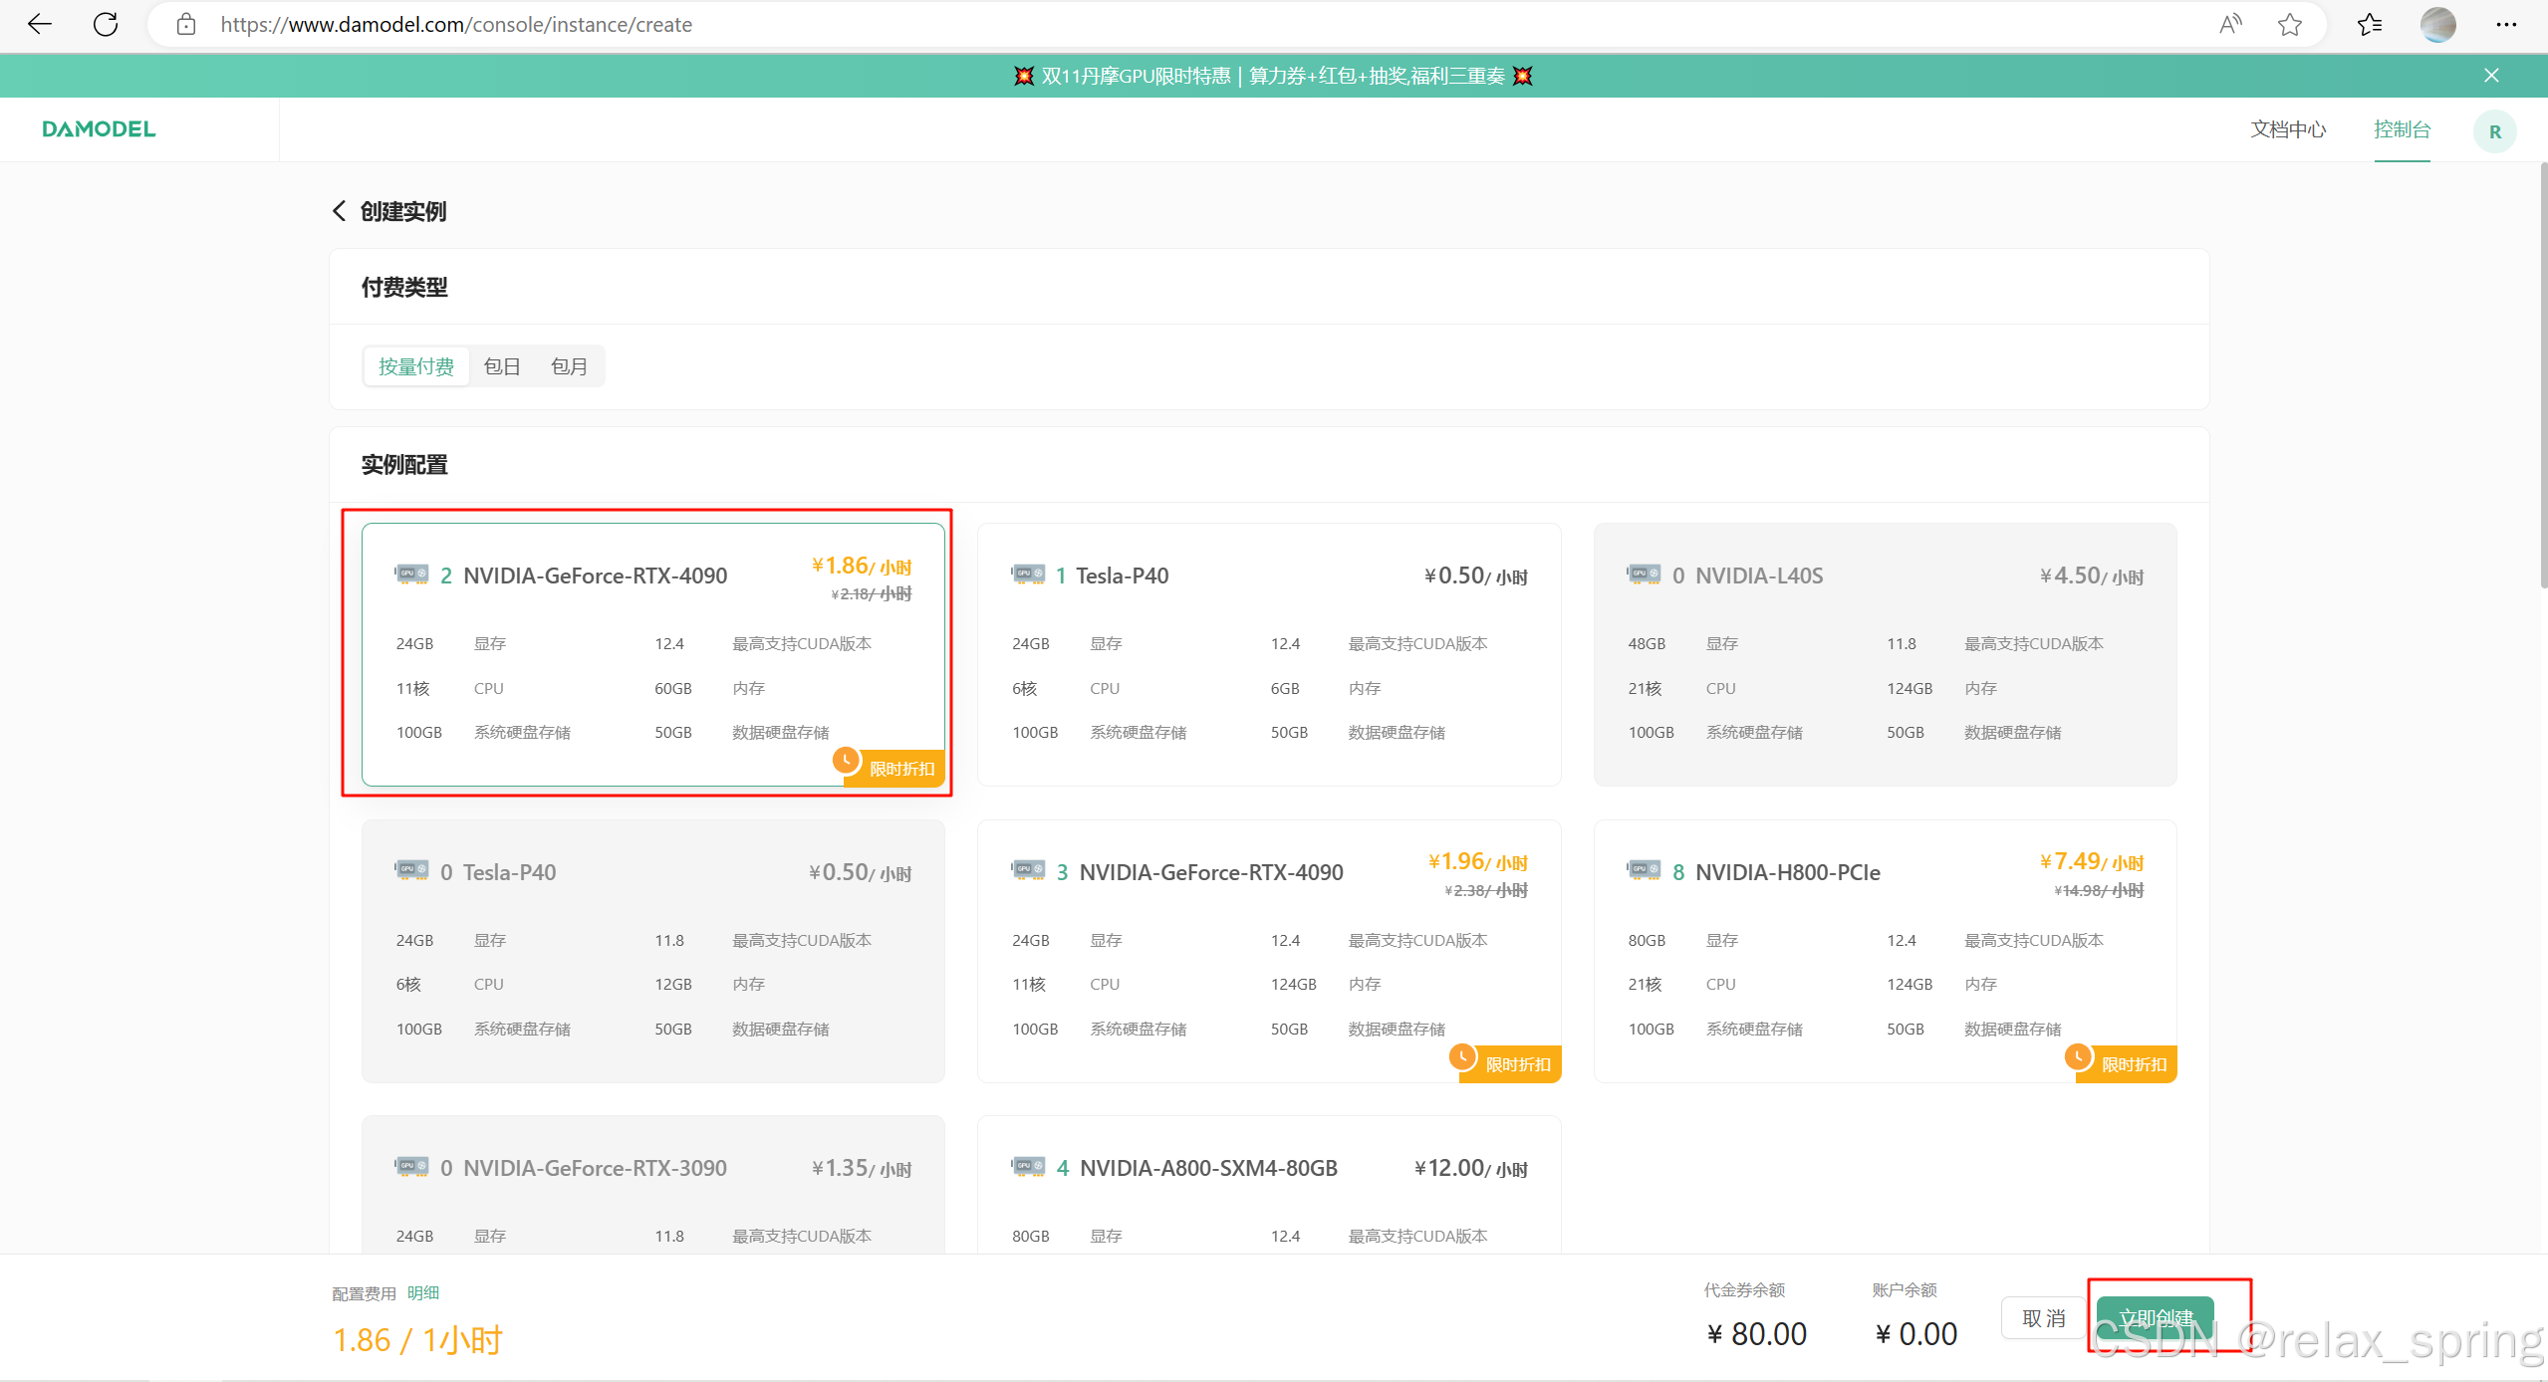The height and width of the screenshot is (1382, 2548).
Task: Click the struck-through ¥14.98 original price
Action: tap(2099, 890)
